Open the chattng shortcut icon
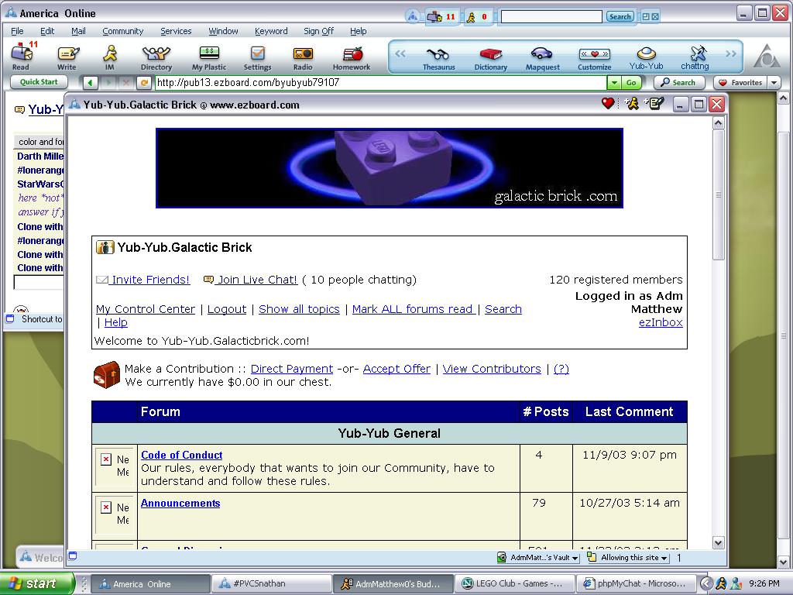 (x=695, y=57)
